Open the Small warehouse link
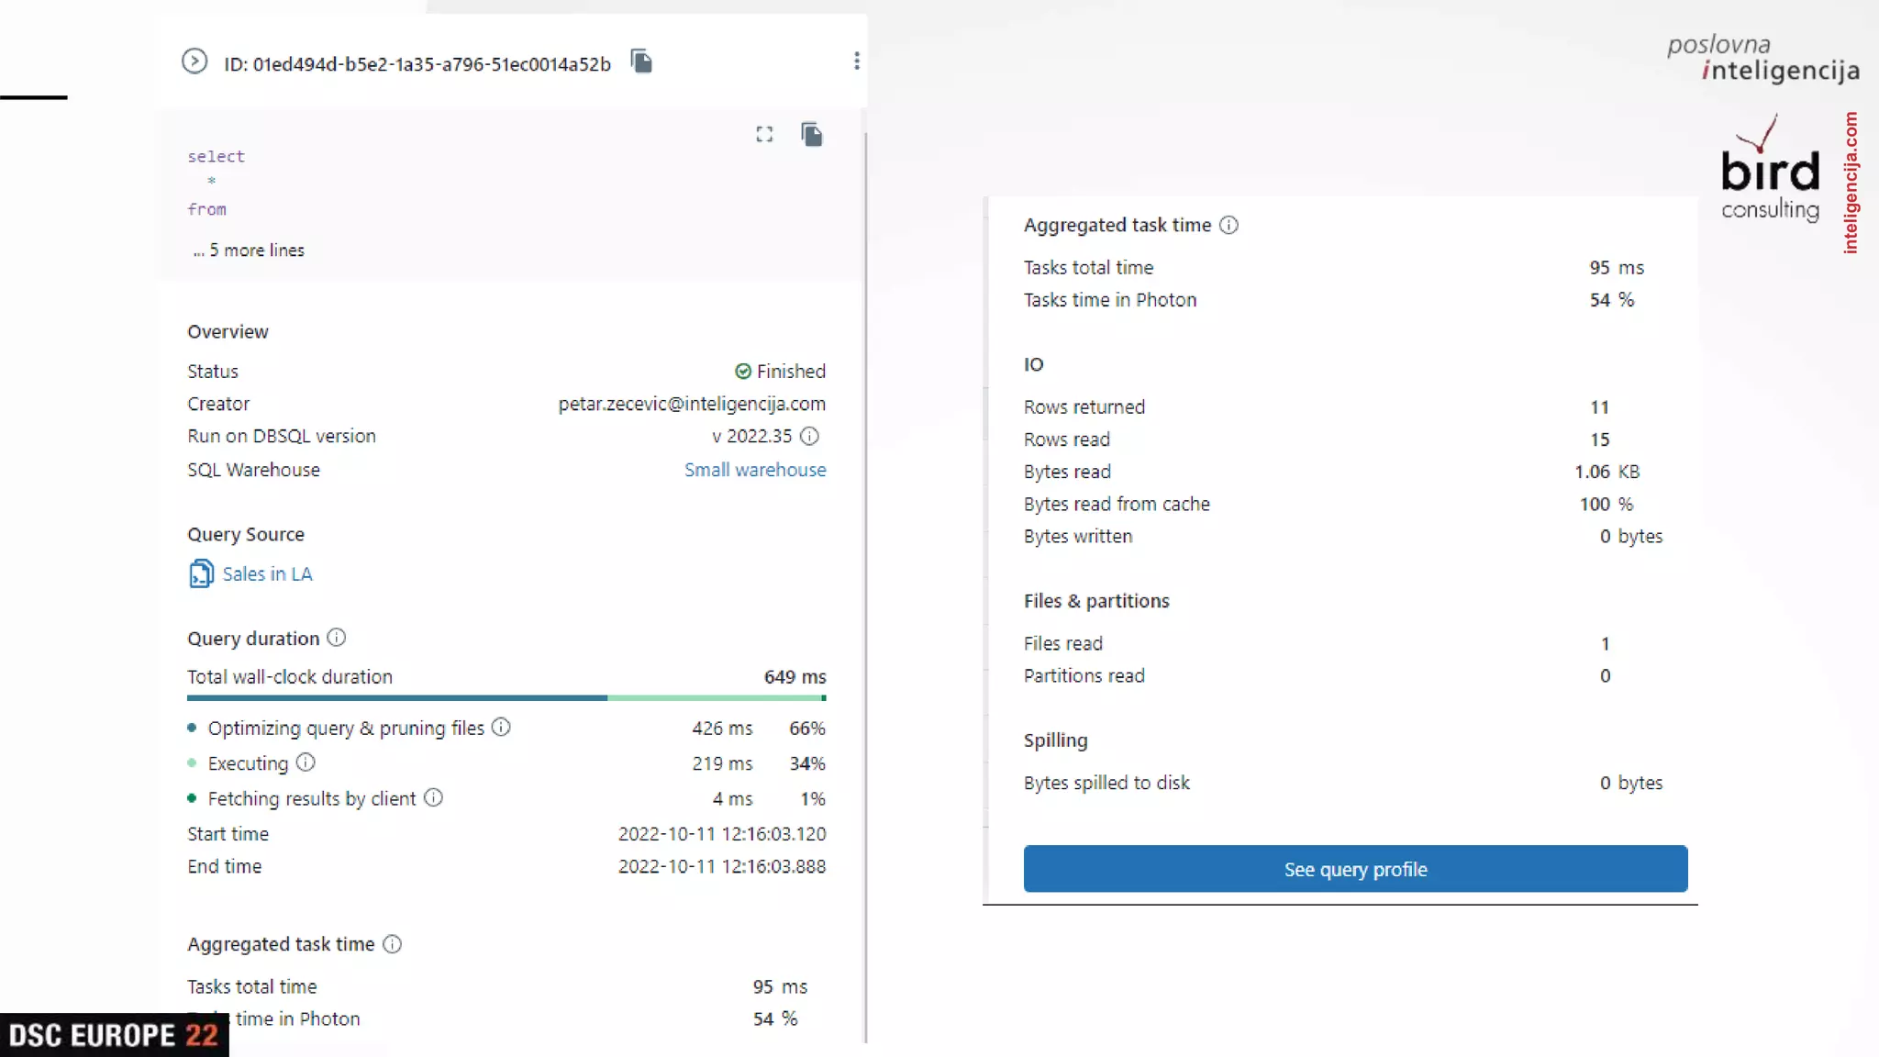Screen dimensions: 1879x1057 tap(754, 470)
